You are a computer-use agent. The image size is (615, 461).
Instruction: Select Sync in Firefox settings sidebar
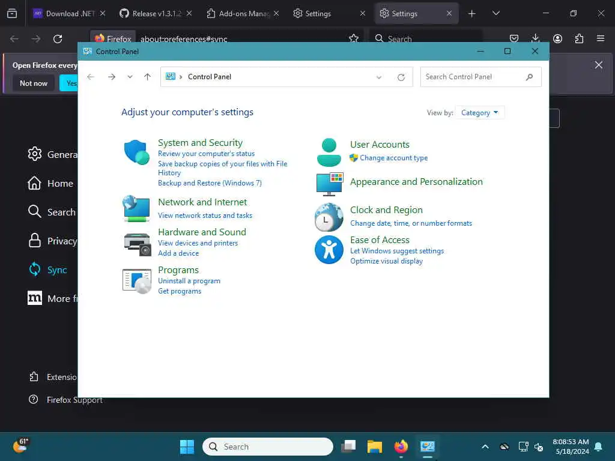tap(48, 270)
